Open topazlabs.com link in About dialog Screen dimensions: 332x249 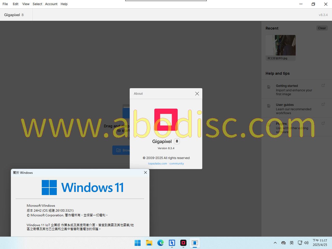pos(157,163)
